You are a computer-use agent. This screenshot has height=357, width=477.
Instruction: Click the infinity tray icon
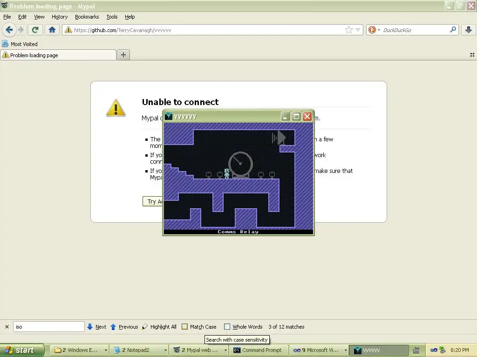[434, 350]
